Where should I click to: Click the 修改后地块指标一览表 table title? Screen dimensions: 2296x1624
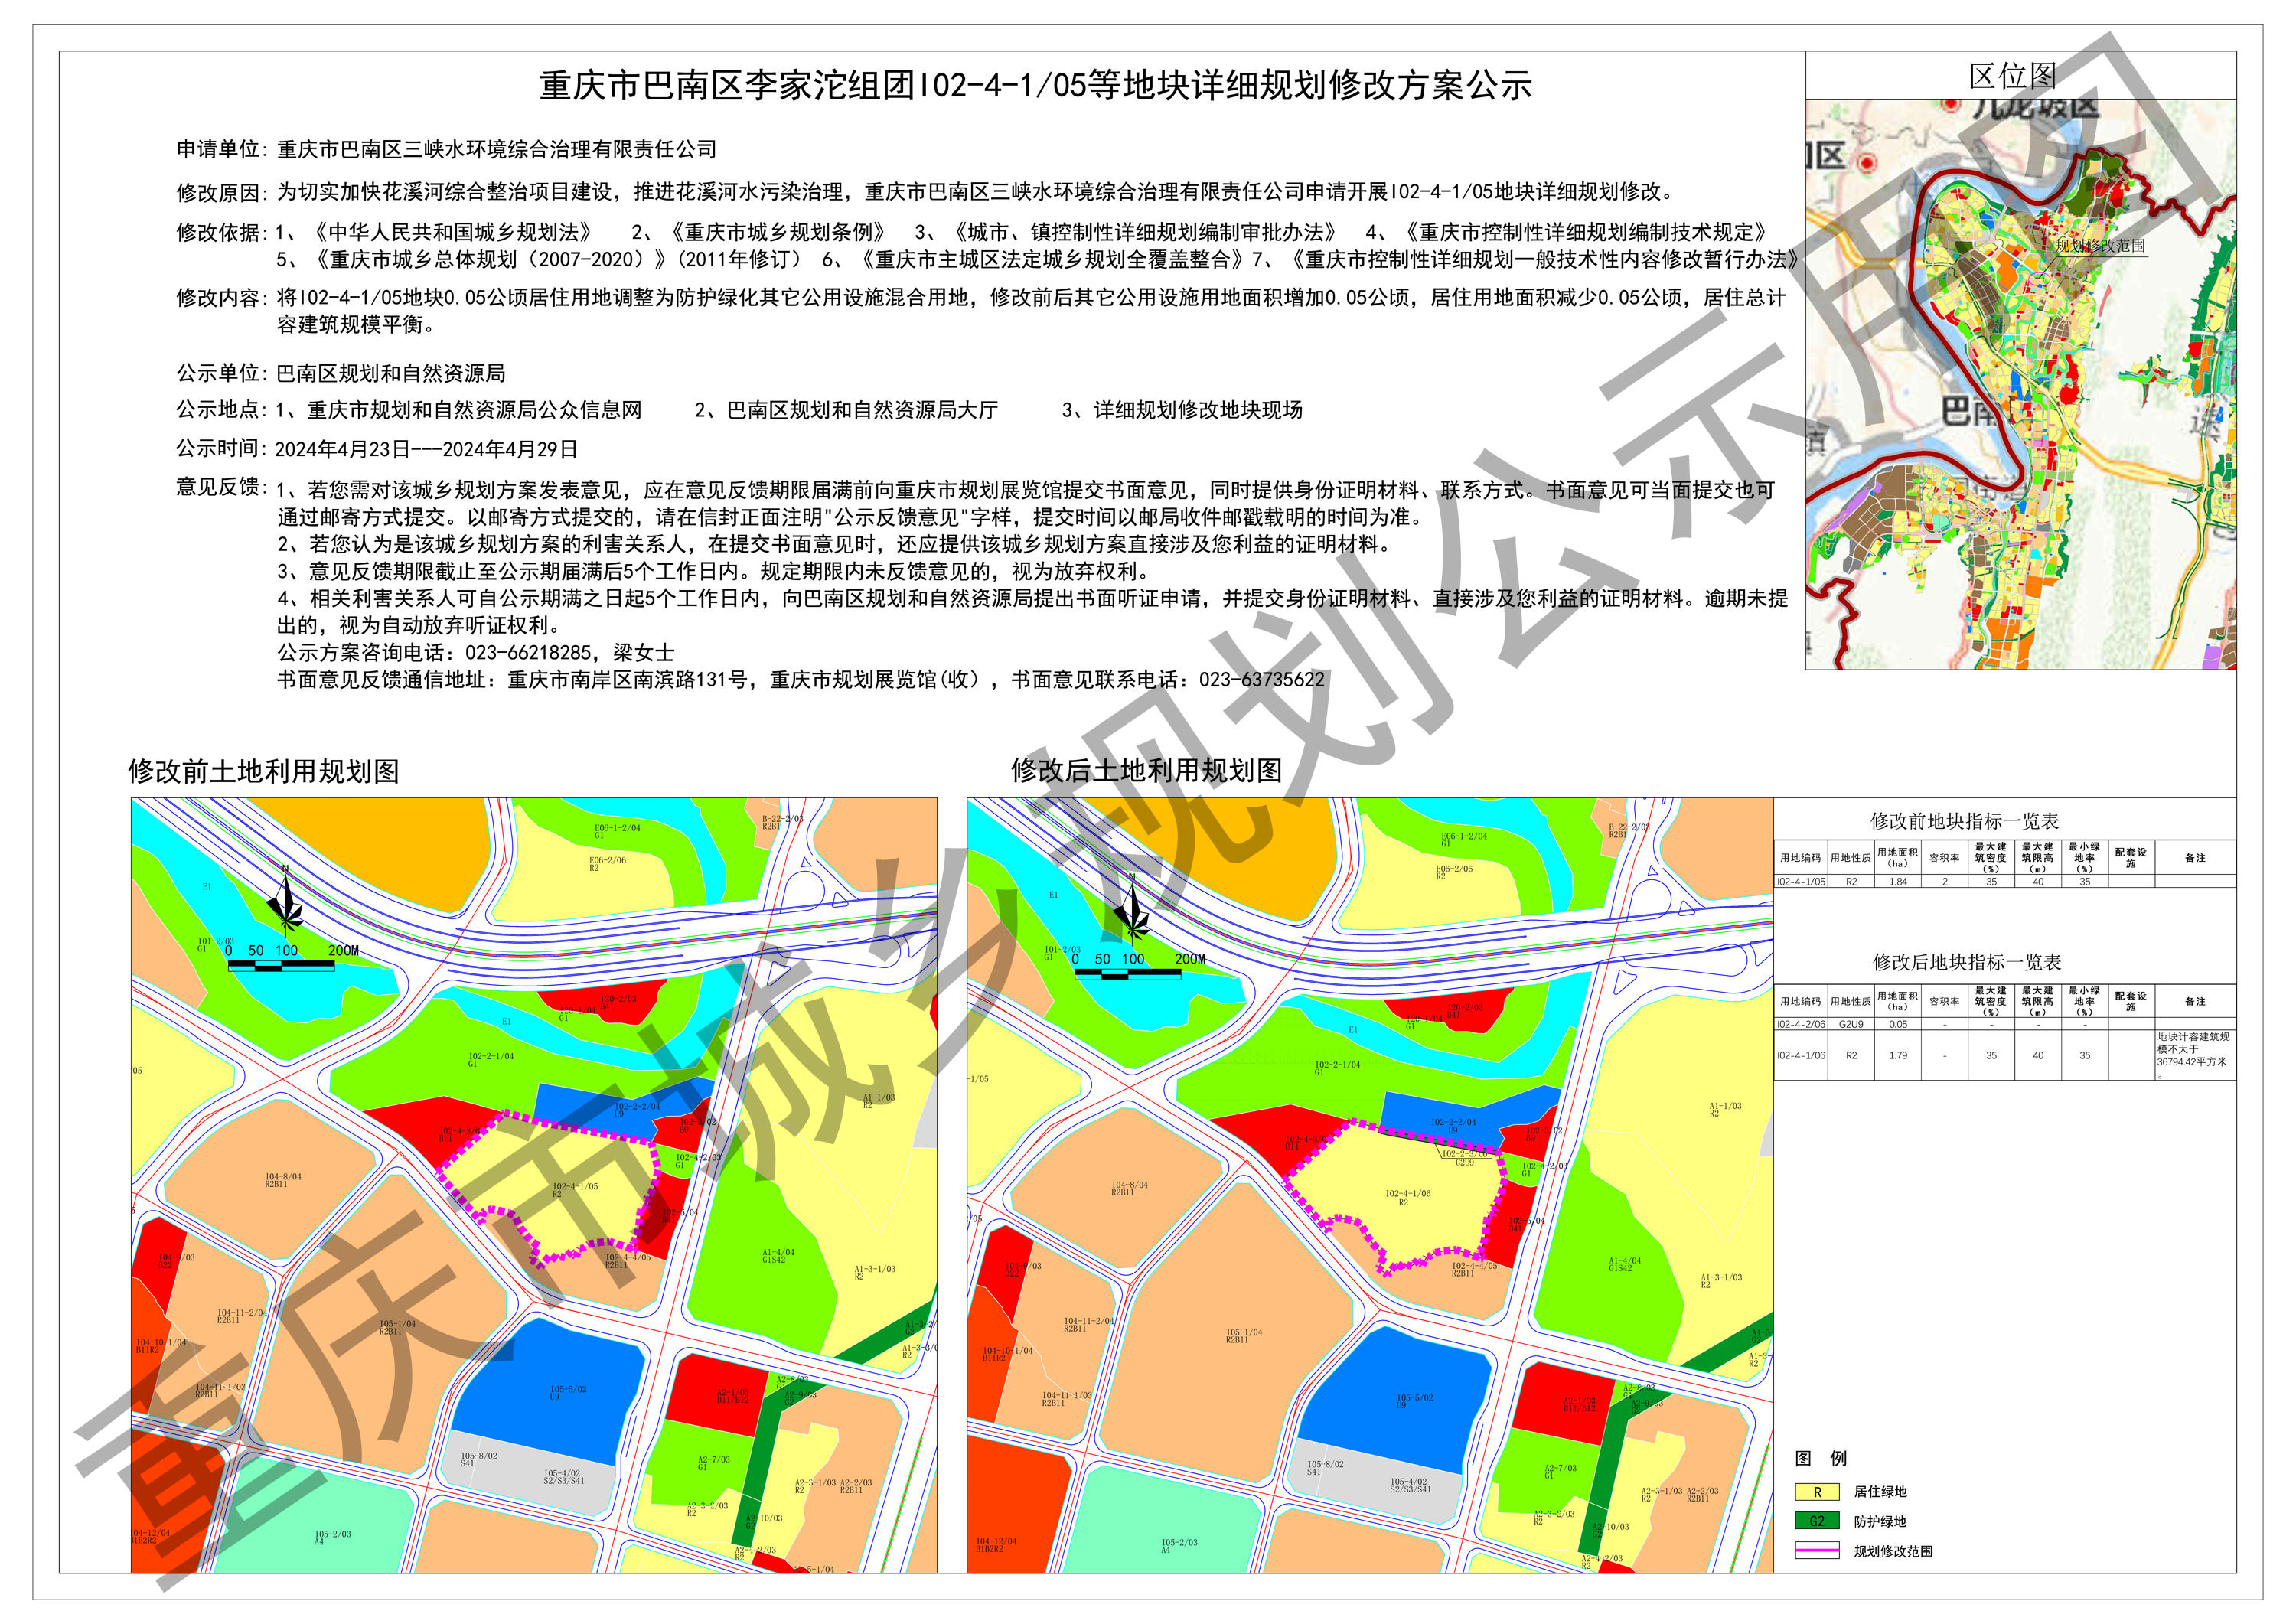1967,962
